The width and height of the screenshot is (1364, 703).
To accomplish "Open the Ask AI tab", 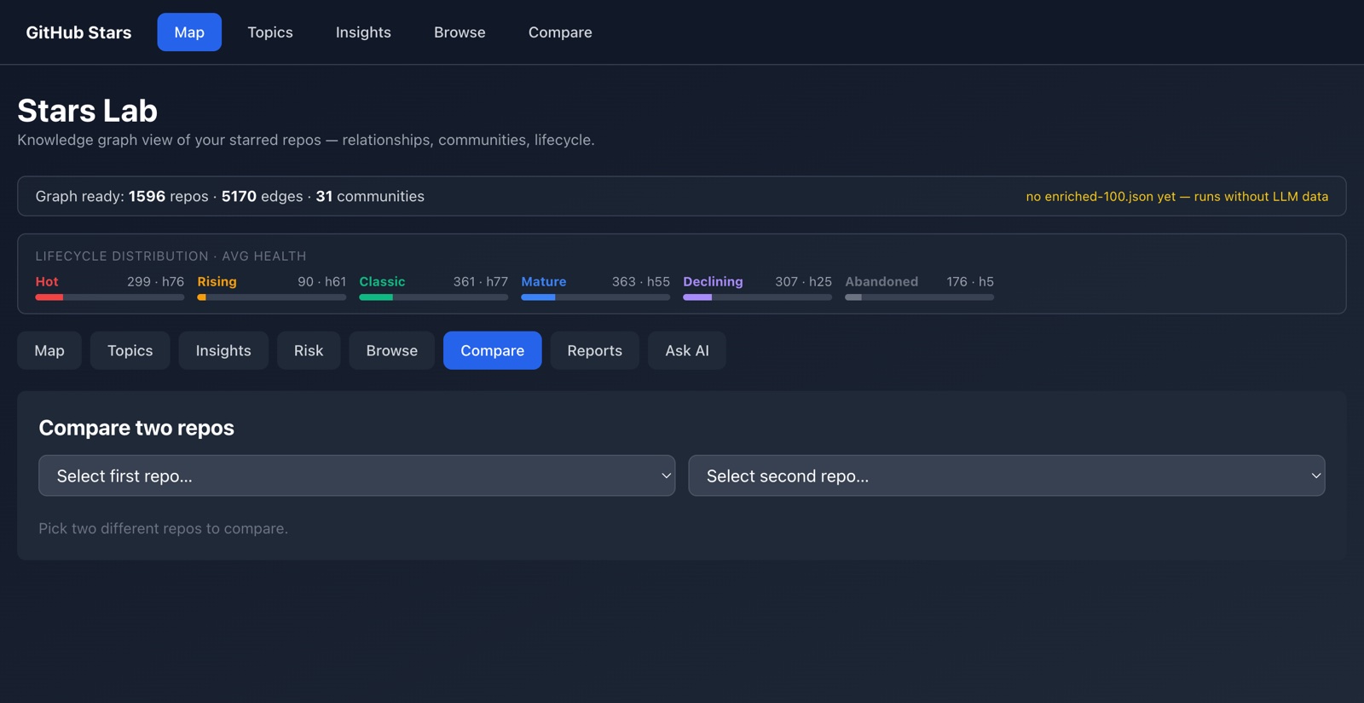I will pos(687,350).
